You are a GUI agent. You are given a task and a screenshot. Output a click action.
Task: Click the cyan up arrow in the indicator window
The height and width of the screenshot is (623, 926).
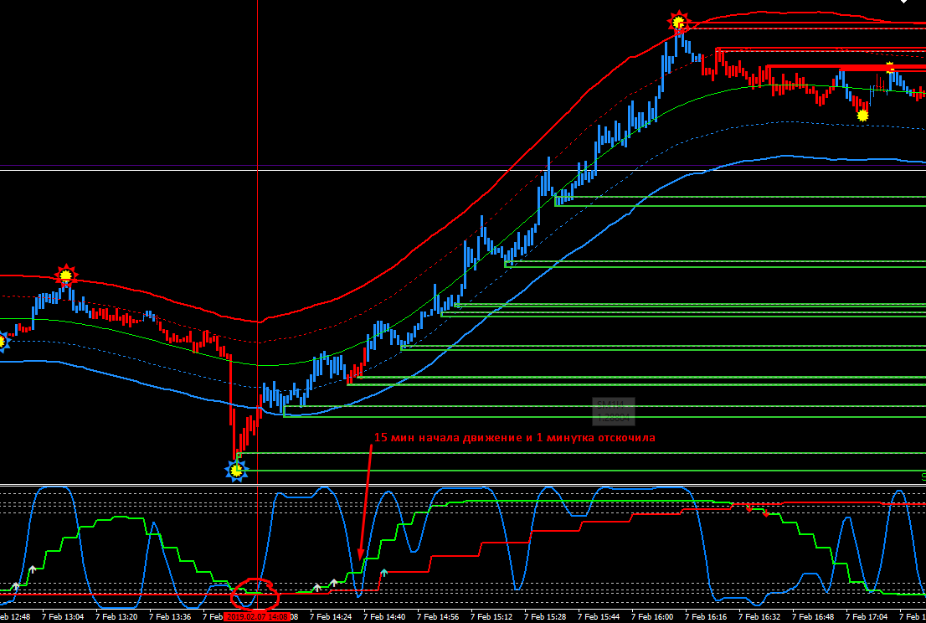click(x=383, y=572)
